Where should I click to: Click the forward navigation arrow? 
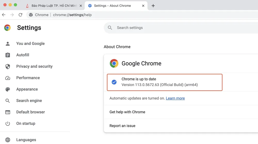tap(12, 15)
